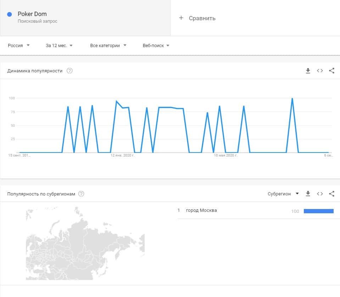Open the Субрегион dropdown
The width and height of the screenshot is (340, 297).
[x=283, y=194]
